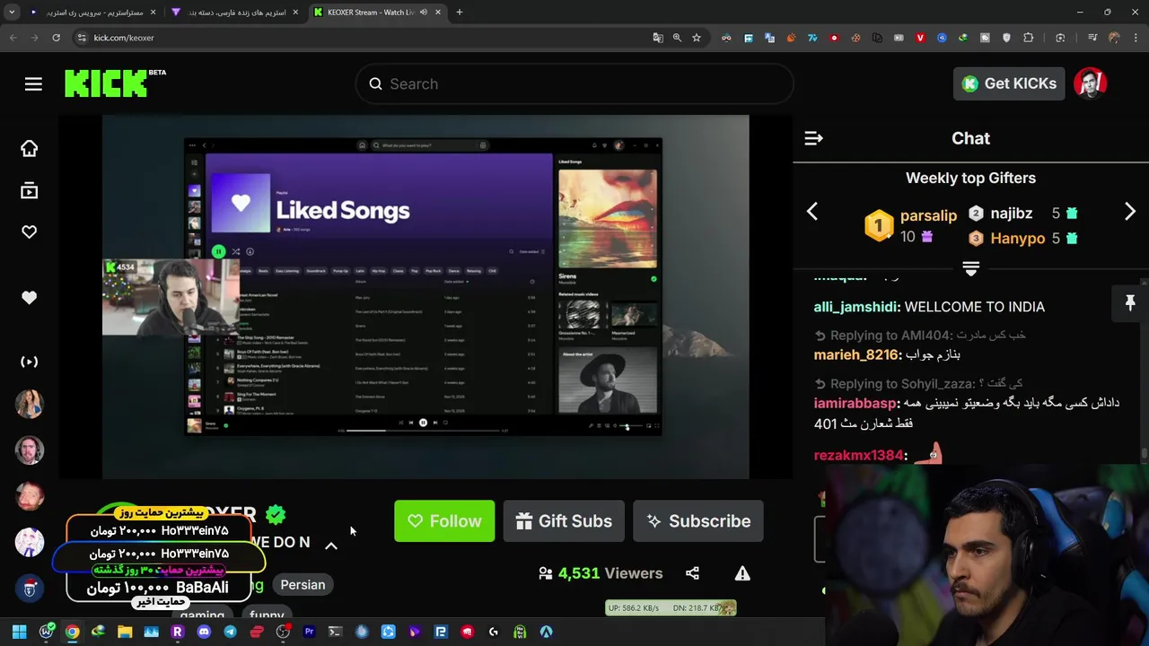Open Premiere Pro from the taskbar
This screenshot has width=1149, height=646.
point(309,632)
